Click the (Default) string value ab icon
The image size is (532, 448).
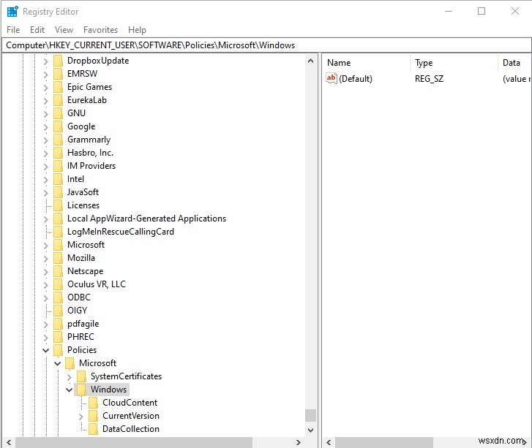pos(331,78)
